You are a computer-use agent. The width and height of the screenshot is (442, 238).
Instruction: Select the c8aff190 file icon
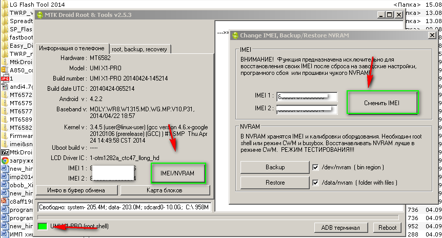[x=5, y=202]
